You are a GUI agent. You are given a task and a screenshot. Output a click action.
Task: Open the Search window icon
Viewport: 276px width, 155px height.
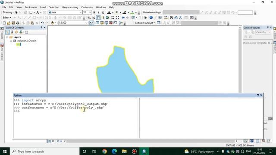click(x=106, y=23)
